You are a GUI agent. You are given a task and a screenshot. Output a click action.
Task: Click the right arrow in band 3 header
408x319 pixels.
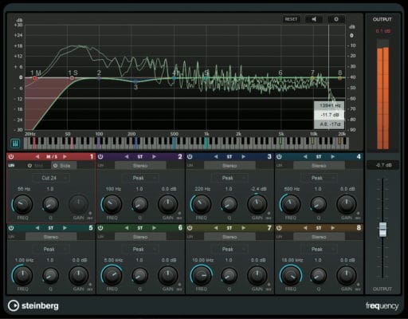coord(243,156)
